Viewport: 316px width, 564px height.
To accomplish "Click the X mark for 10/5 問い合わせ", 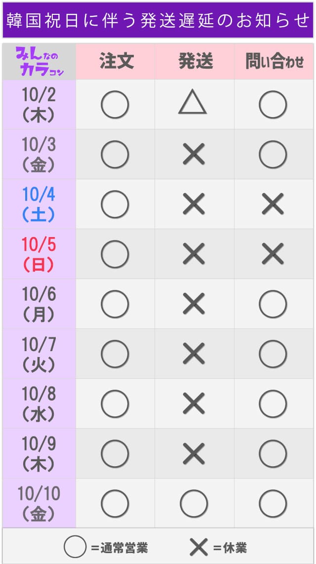I will 273,253.
